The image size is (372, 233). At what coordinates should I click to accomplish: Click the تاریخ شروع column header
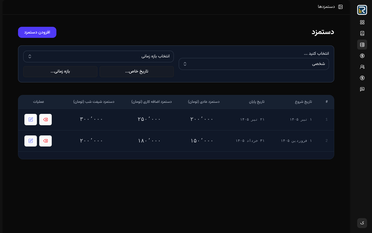point(303,102)
